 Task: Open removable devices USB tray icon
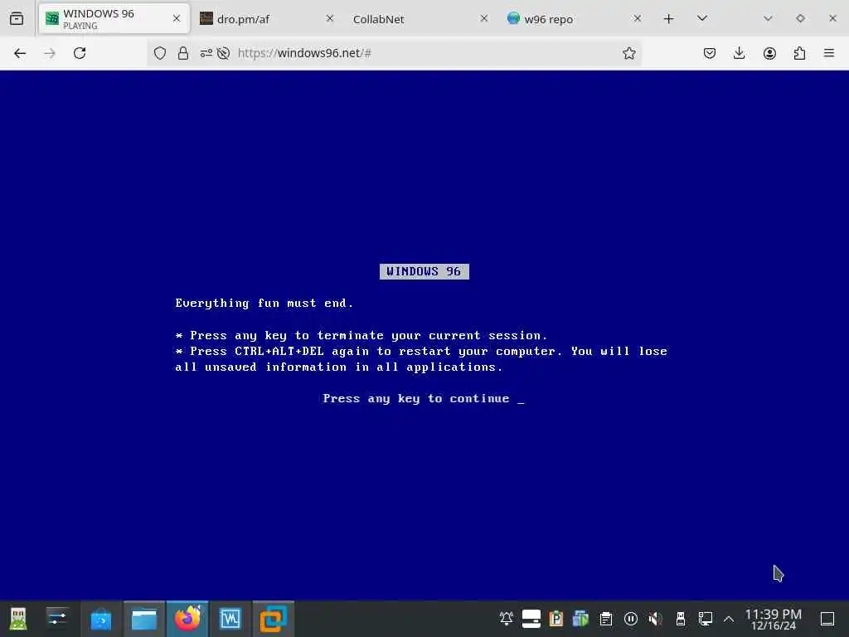(x=681, y=618)
